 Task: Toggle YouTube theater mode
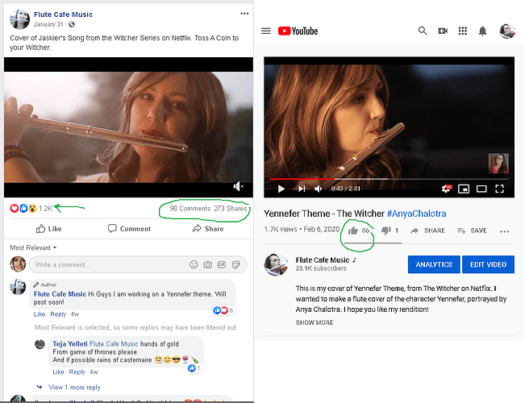click(x=481, y=189)
